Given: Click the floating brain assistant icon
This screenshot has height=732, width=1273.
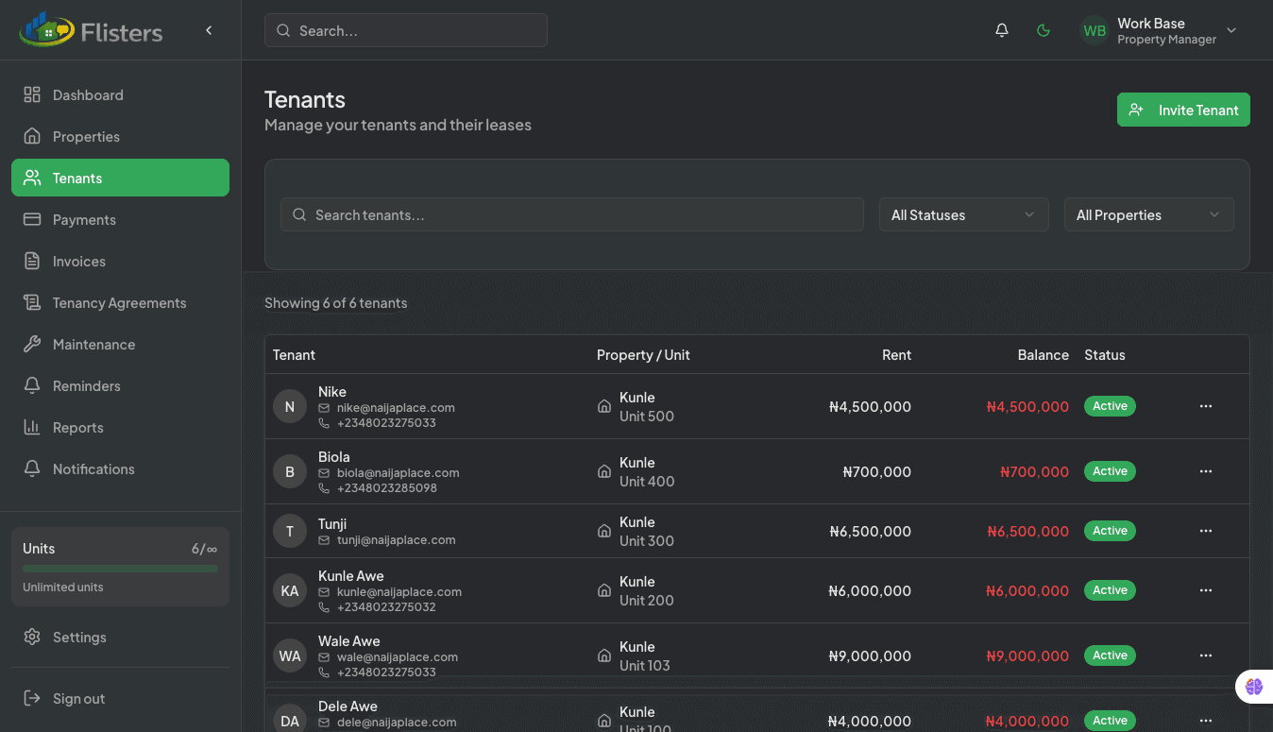Looking at the screenshot, I should [x=1254, y=687].
